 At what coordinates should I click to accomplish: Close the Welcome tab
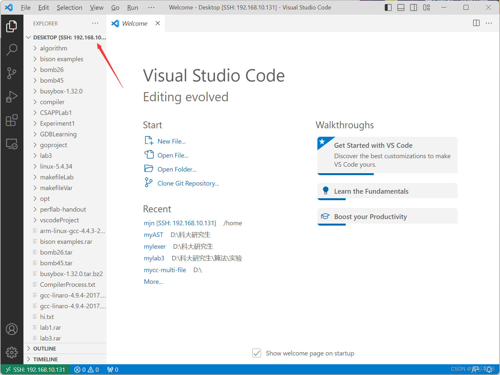(158, 23)
